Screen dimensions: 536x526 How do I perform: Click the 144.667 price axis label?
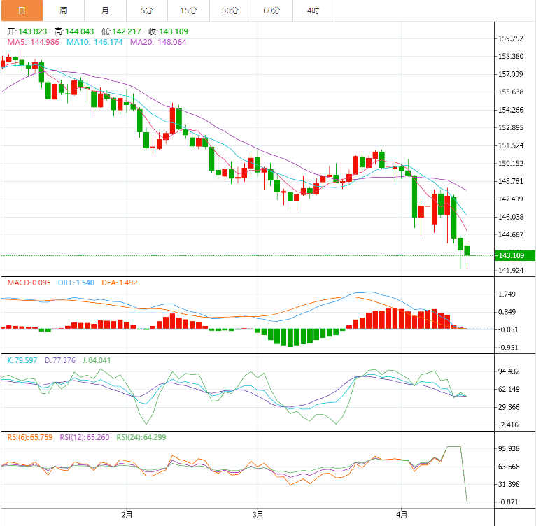pyautogui.click(x=510, y=234)
